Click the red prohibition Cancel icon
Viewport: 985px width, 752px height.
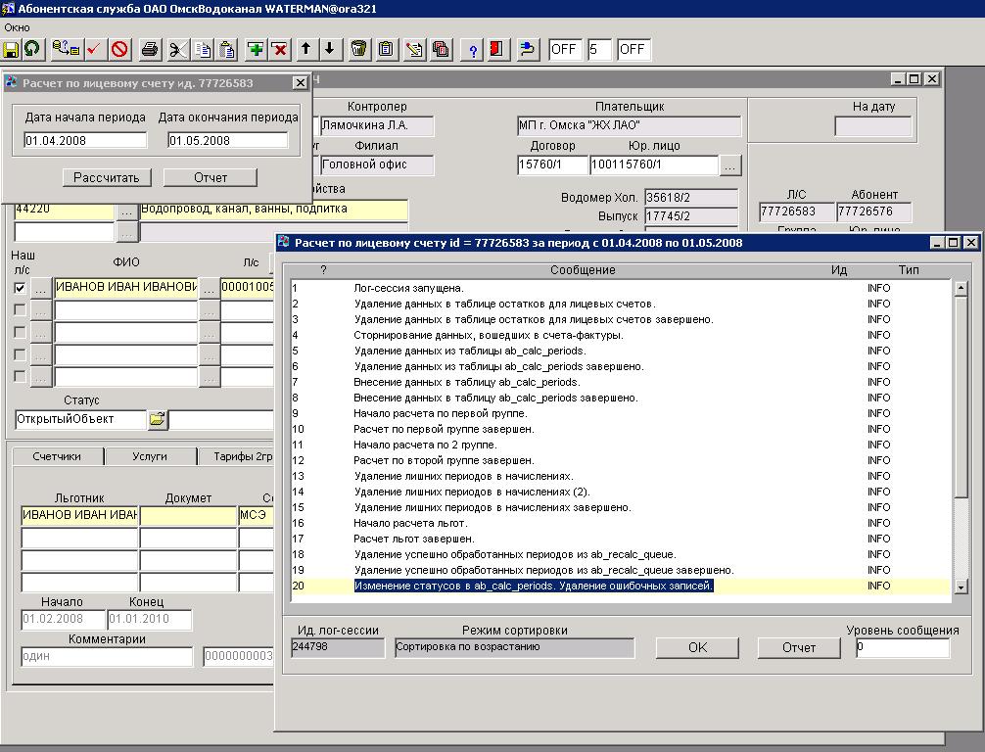click(119, 49)
